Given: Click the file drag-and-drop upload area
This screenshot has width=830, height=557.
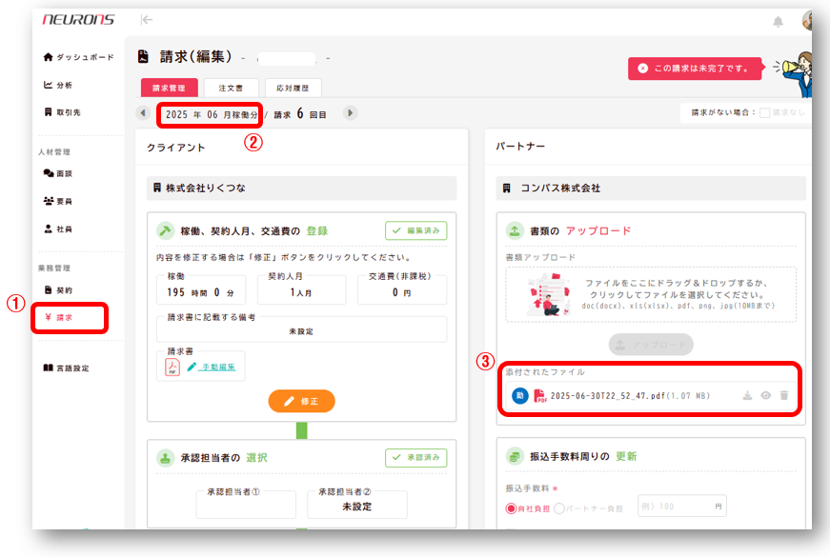Looking at the screenshot, I should (x=651, y=294).
